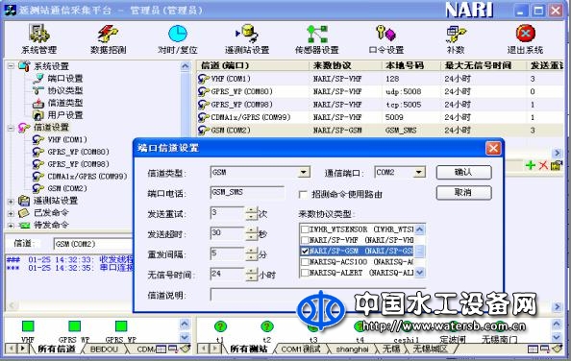Collapse the 信道设置 tree node
The height and width of the screenshot is (361, 571).
click(11, 128)
